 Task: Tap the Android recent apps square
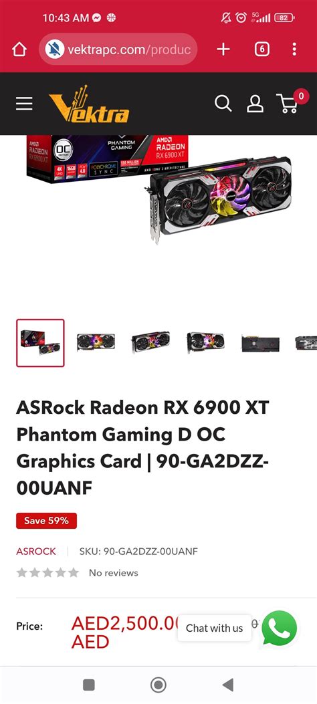(x=89, y=685)
